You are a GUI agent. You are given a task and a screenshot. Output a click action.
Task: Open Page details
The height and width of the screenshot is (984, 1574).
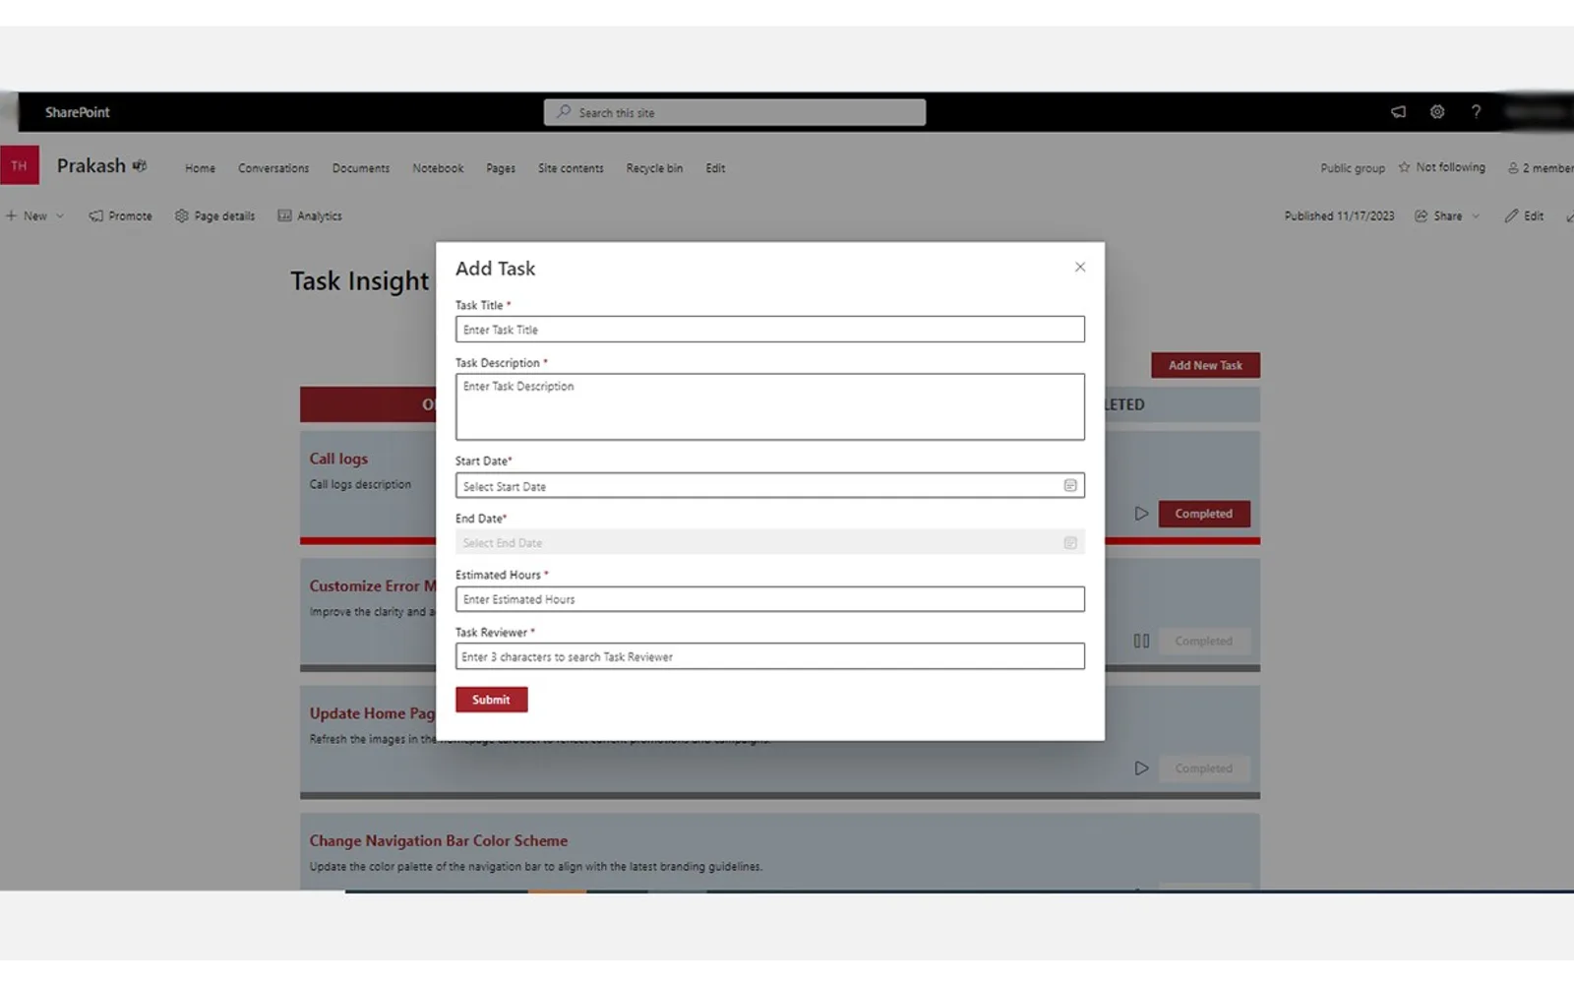214,215
